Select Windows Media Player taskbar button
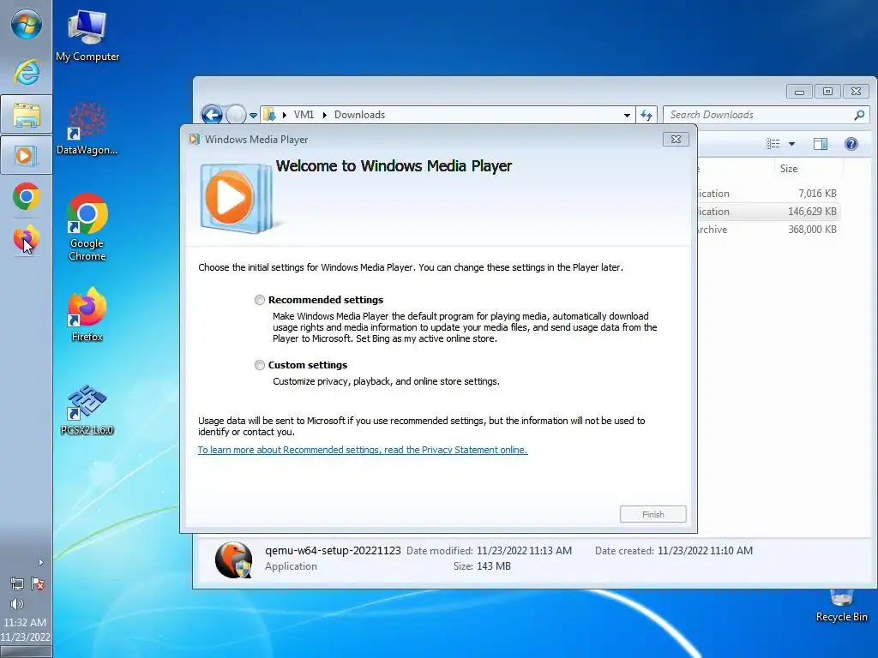 coord(27,155)
